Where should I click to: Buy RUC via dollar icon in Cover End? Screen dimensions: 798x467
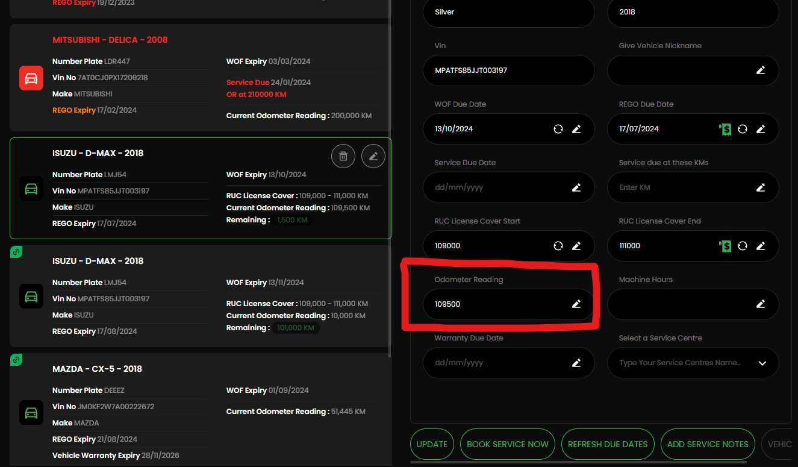[725, 246]
